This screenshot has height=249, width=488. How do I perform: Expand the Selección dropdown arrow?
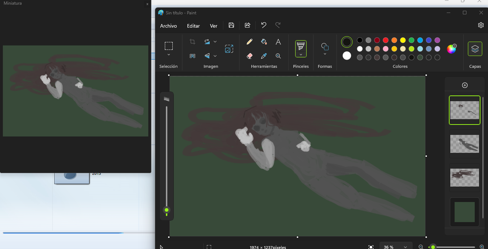coord(169,55)
